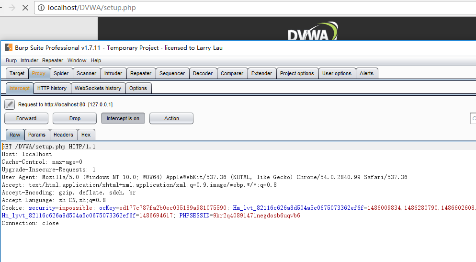Open the proxy Options sub-tab

[x=138, y=88]
